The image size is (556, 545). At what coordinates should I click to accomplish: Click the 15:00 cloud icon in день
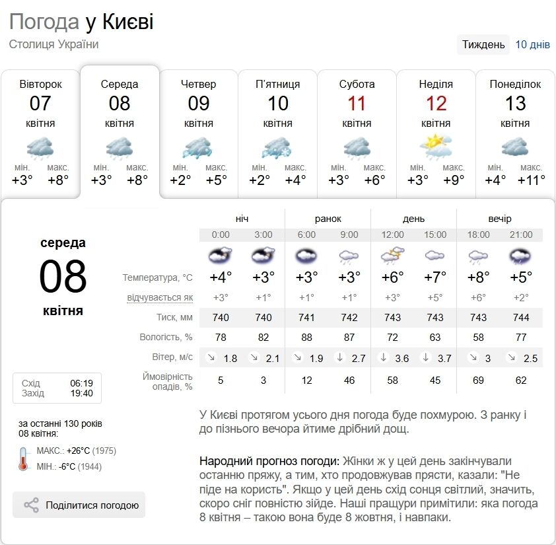(435, 255)
